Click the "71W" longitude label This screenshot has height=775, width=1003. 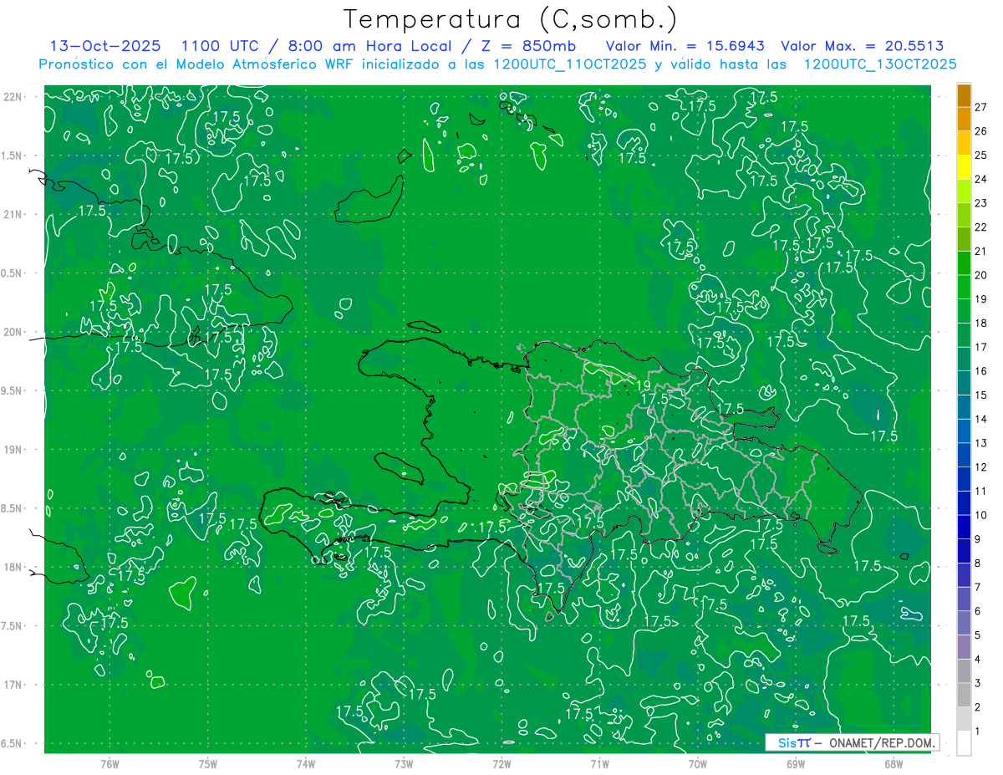coord(599,764)
